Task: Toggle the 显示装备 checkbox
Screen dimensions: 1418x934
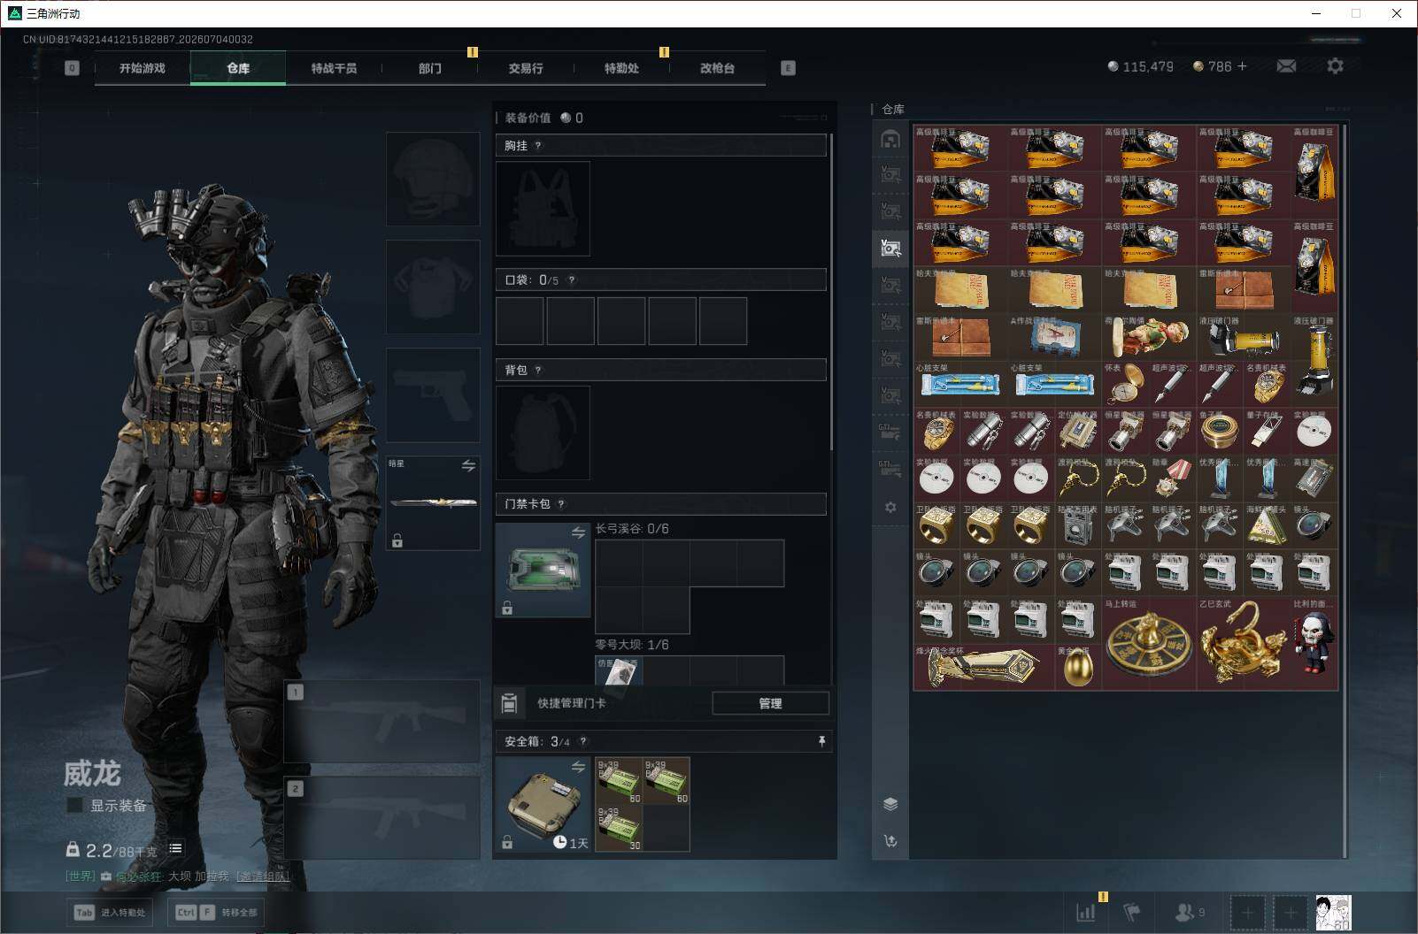Action: [x=75, y=805]
